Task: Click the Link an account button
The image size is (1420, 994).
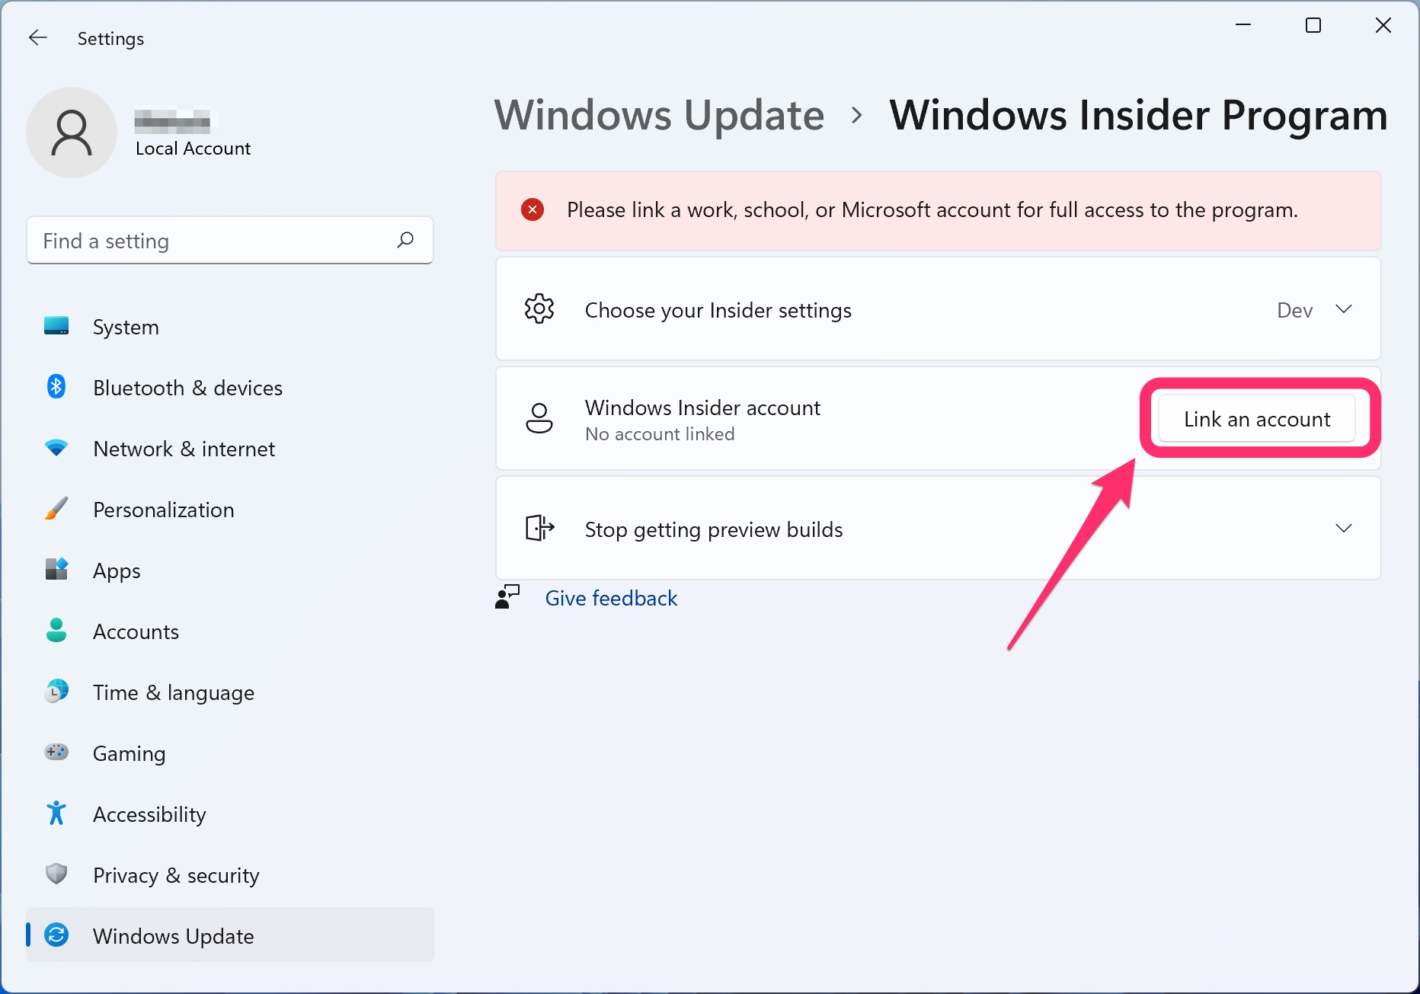Action: point(1256,418)
